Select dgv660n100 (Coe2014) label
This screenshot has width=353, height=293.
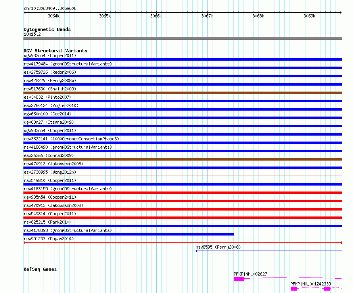48,114
